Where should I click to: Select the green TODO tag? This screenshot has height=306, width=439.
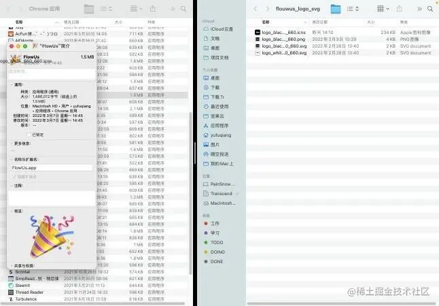(213, 243)
